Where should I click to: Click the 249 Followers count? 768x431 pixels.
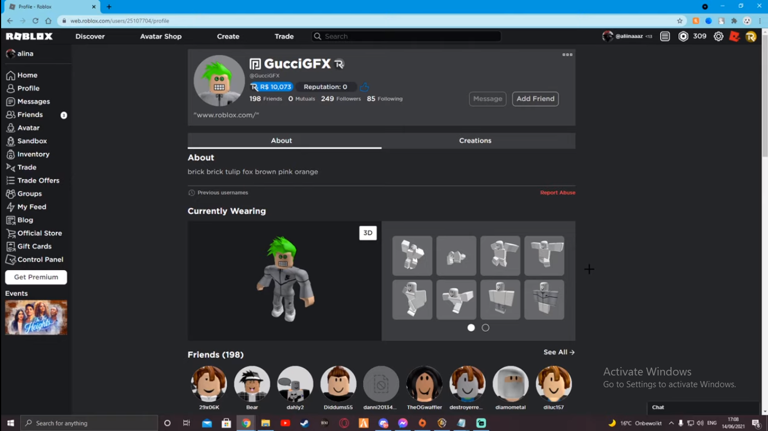click(x=341, y=99)
